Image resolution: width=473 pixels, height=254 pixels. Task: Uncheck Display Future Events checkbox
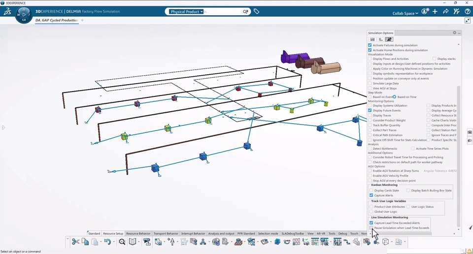tap(370, 111)
